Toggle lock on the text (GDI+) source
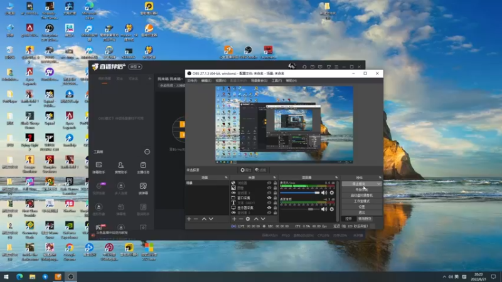The width and height of the screenshot is (502, 282). (x=275, y=202)
